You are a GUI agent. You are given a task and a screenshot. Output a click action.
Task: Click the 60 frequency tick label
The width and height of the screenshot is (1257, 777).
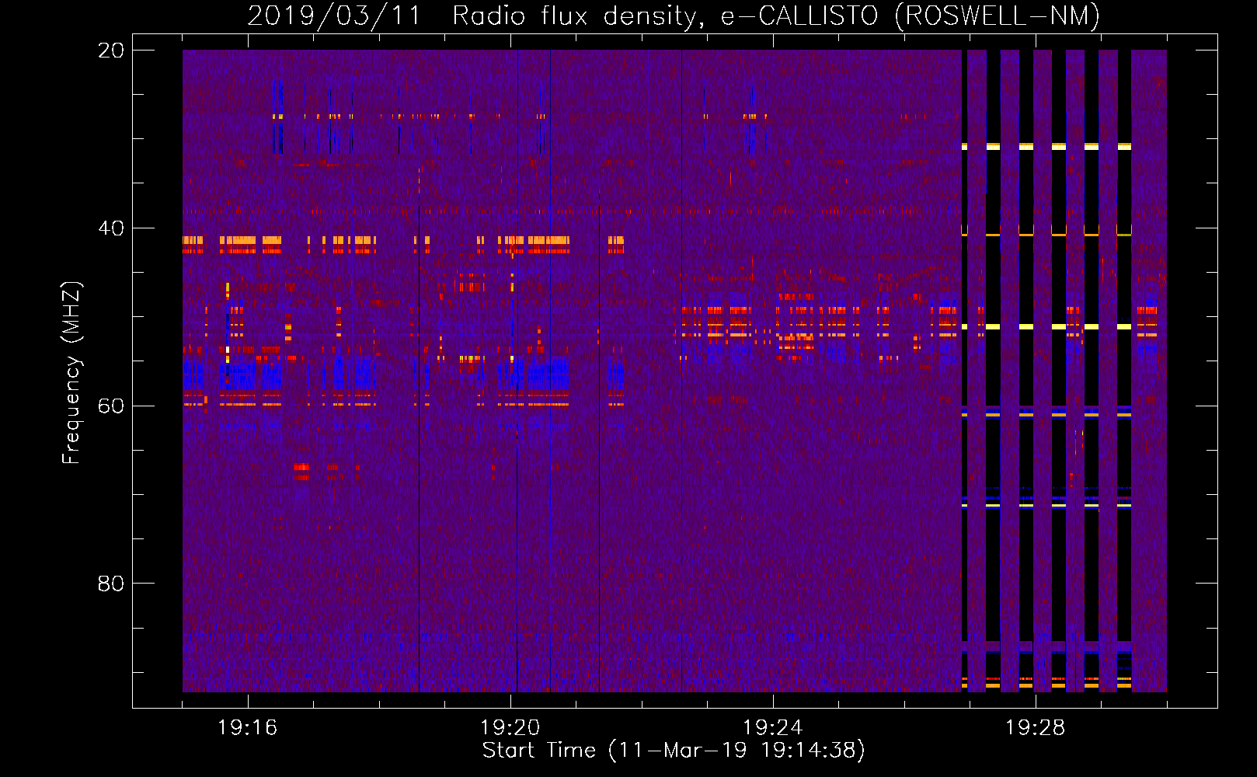111,406
